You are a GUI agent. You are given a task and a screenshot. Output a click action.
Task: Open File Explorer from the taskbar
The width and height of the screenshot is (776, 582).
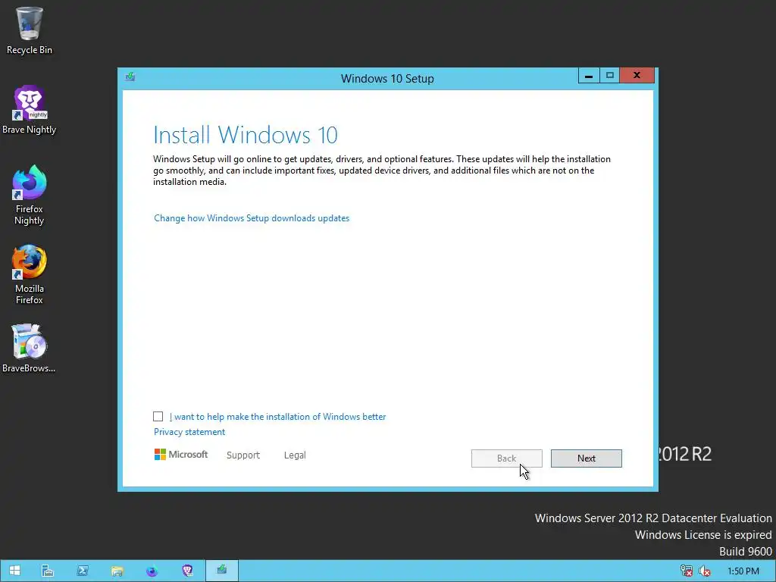(117, 571)
